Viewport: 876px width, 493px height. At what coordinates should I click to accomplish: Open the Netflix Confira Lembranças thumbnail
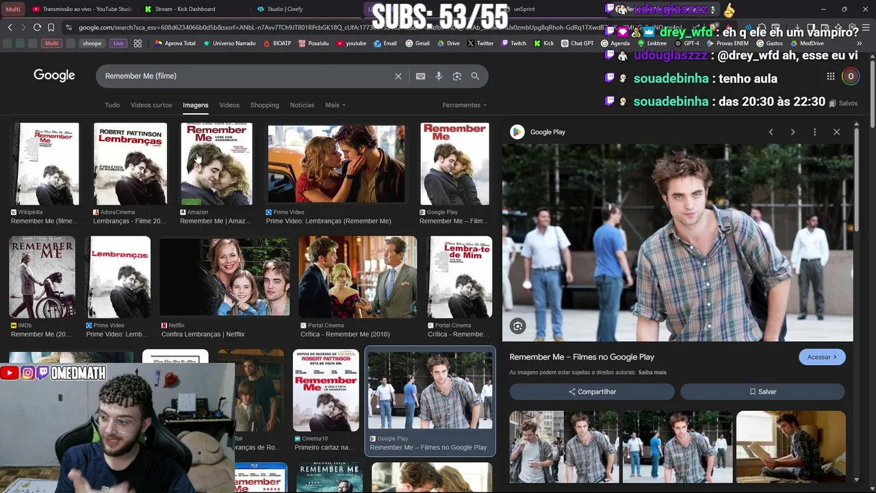(224, 277)
